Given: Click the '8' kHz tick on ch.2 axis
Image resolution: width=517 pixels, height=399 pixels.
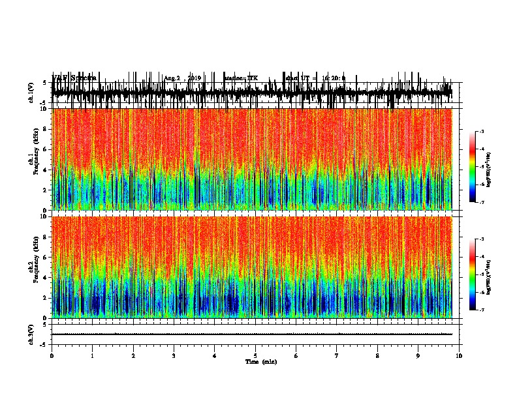Looking at the screenshot, I should click(46, 237).
